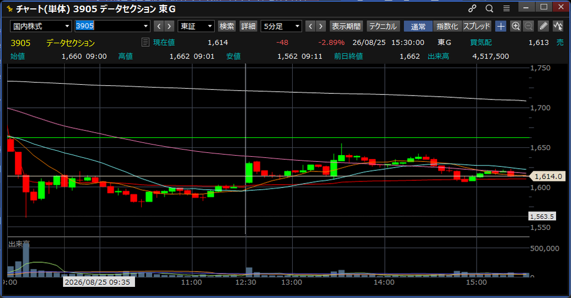Switch chart mode to 指数化

[x=447, y=26]
